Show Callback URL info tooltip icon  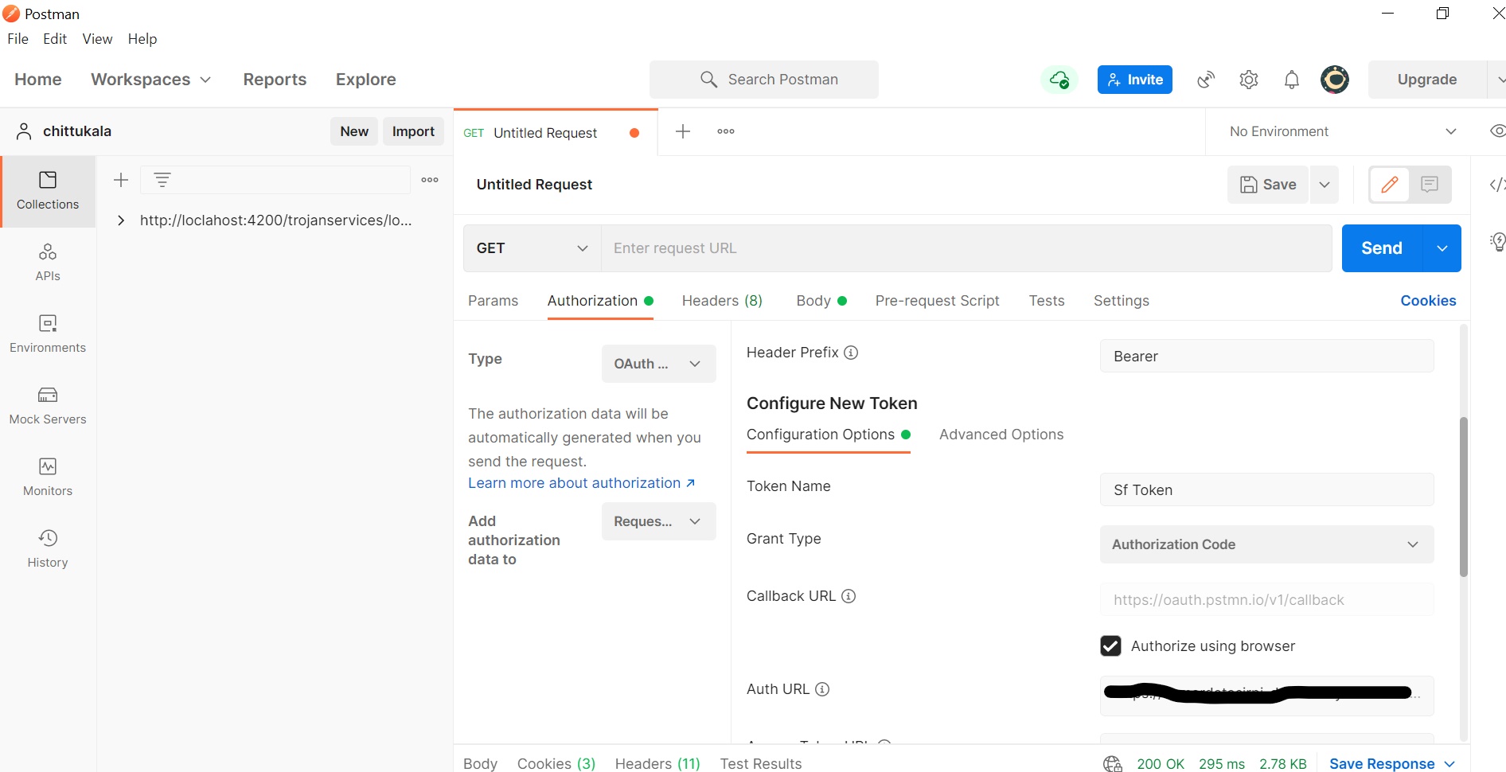(849, 596)
